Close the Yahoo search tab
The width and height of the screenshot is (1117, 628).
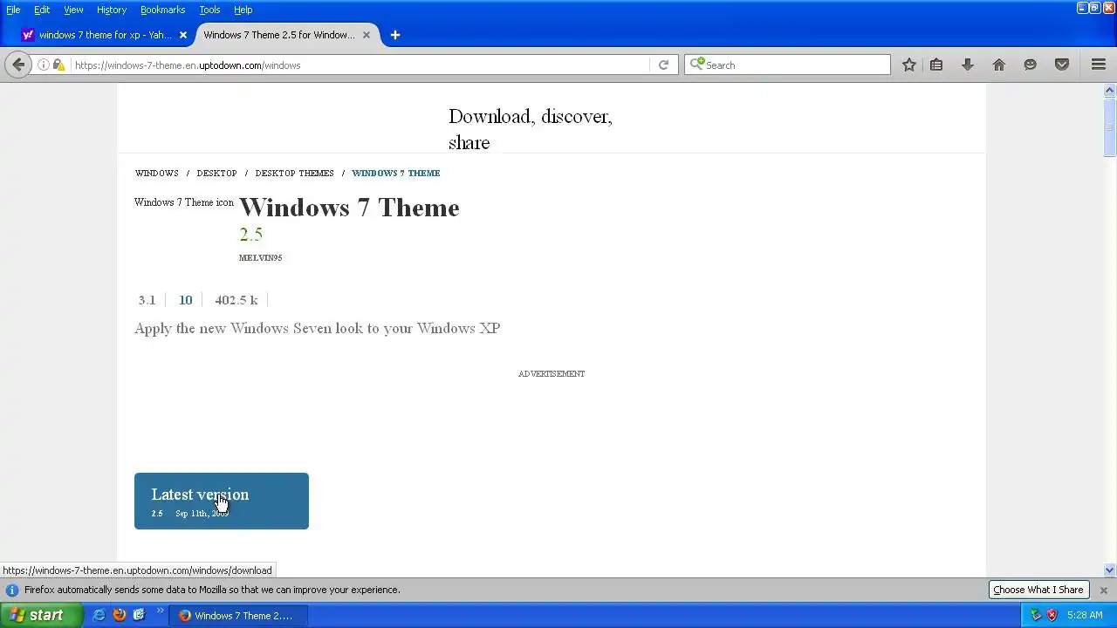(x=183, y=35)
